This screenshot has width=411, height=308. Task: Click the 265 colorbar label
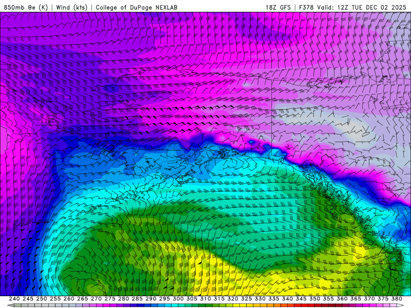coord(82,299)
